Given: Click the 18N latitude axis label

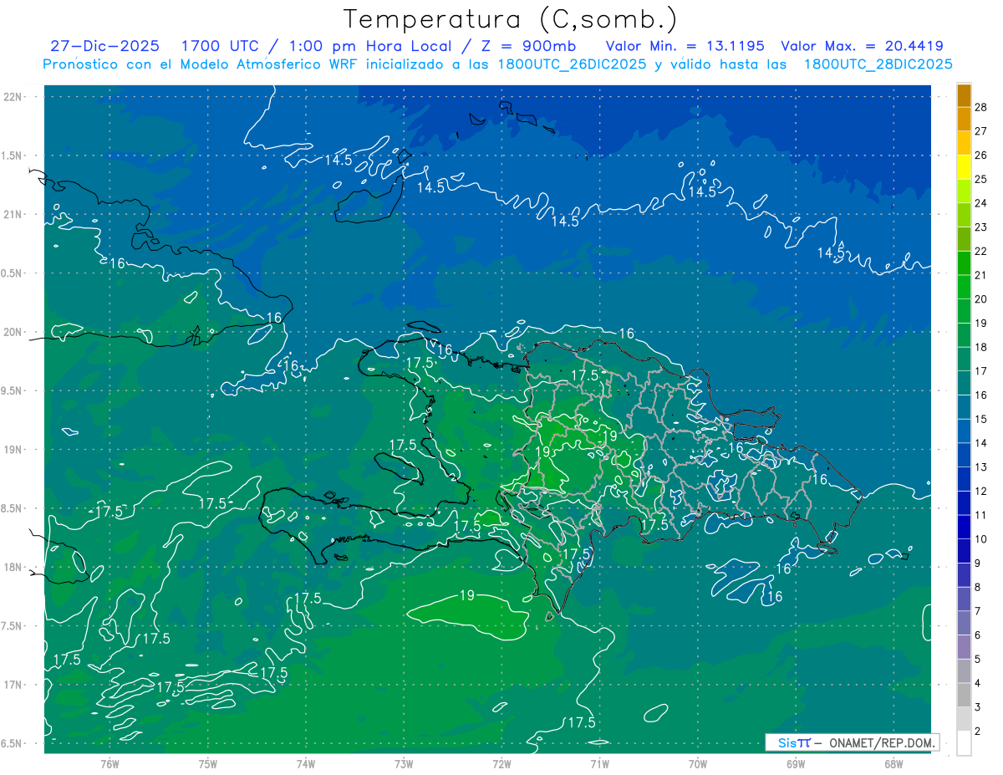Looking at the screenshot, I should point(14,567).
